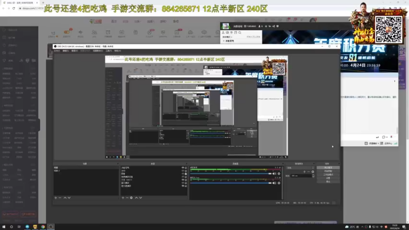The width and height of the screenshot is (409, 230).
Task: Open 分类 dropdown in website navigation
Action: [138, 21]
